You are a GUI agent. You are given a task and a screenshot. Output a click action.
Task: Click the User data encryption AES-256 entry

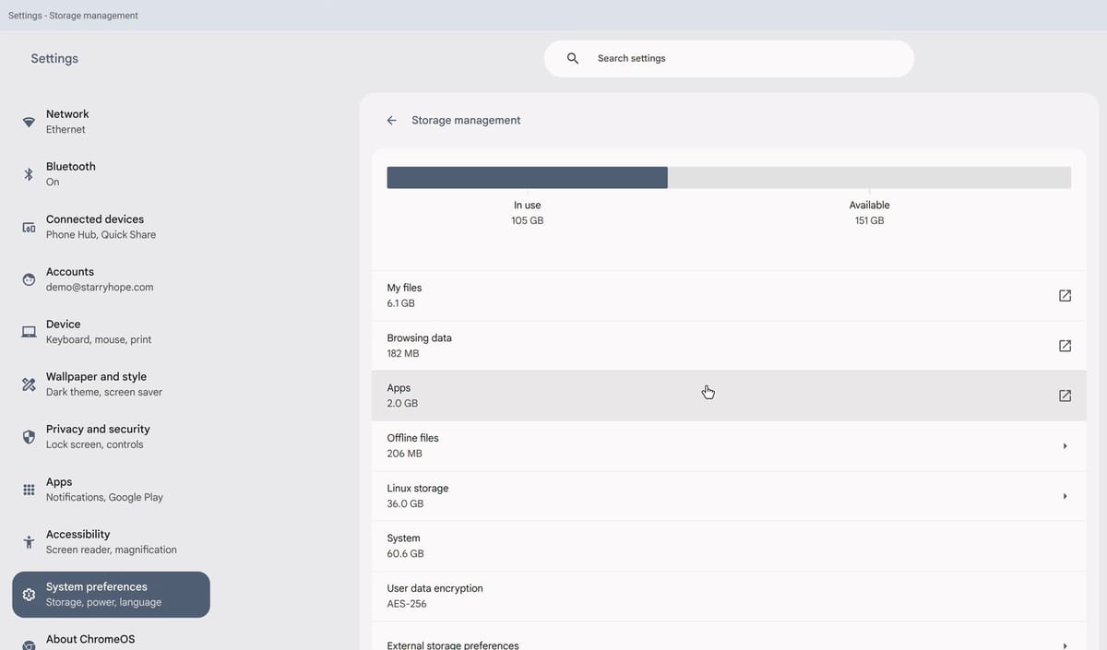point(729,596)
